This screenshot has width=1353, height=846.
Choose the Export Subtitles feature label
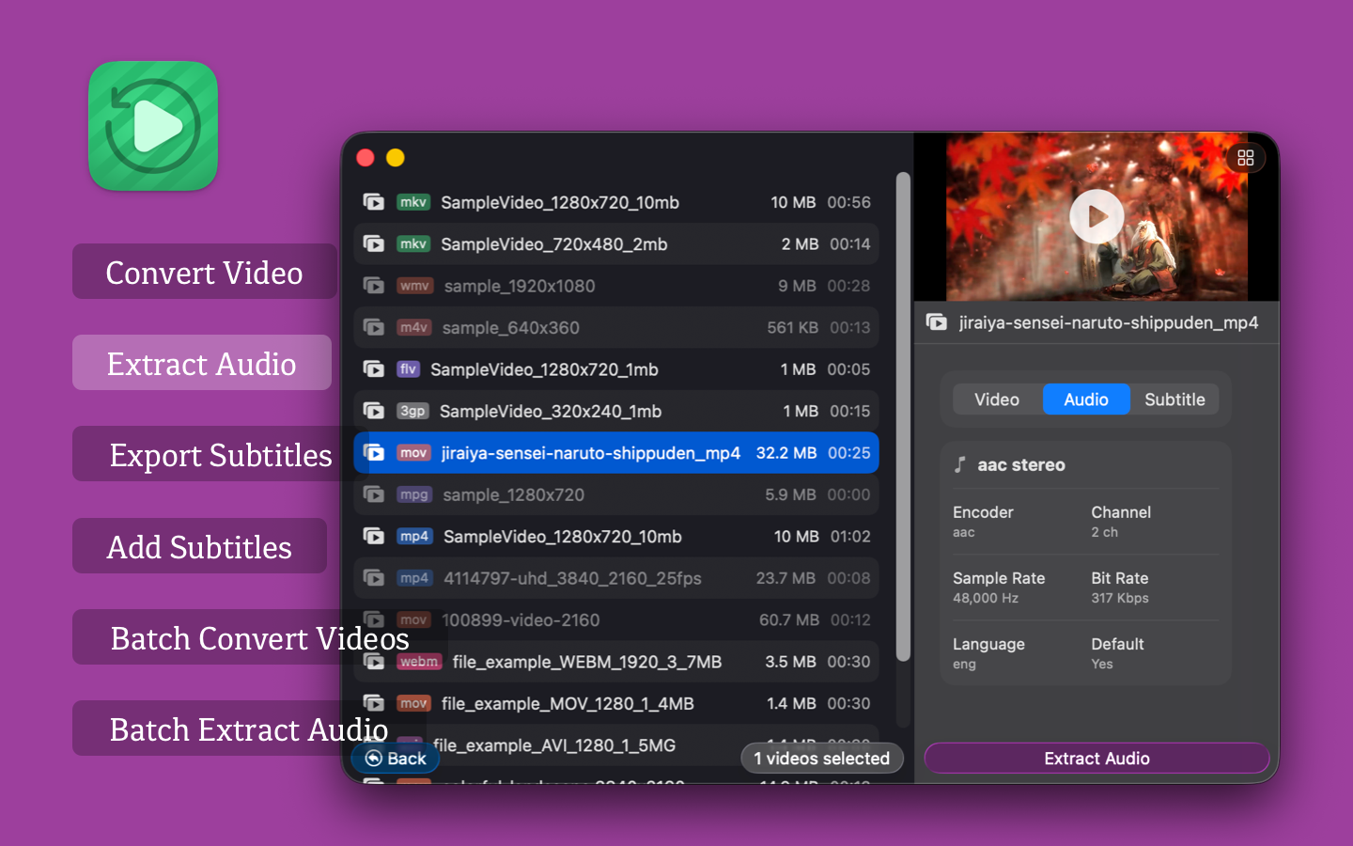(220, 455)
